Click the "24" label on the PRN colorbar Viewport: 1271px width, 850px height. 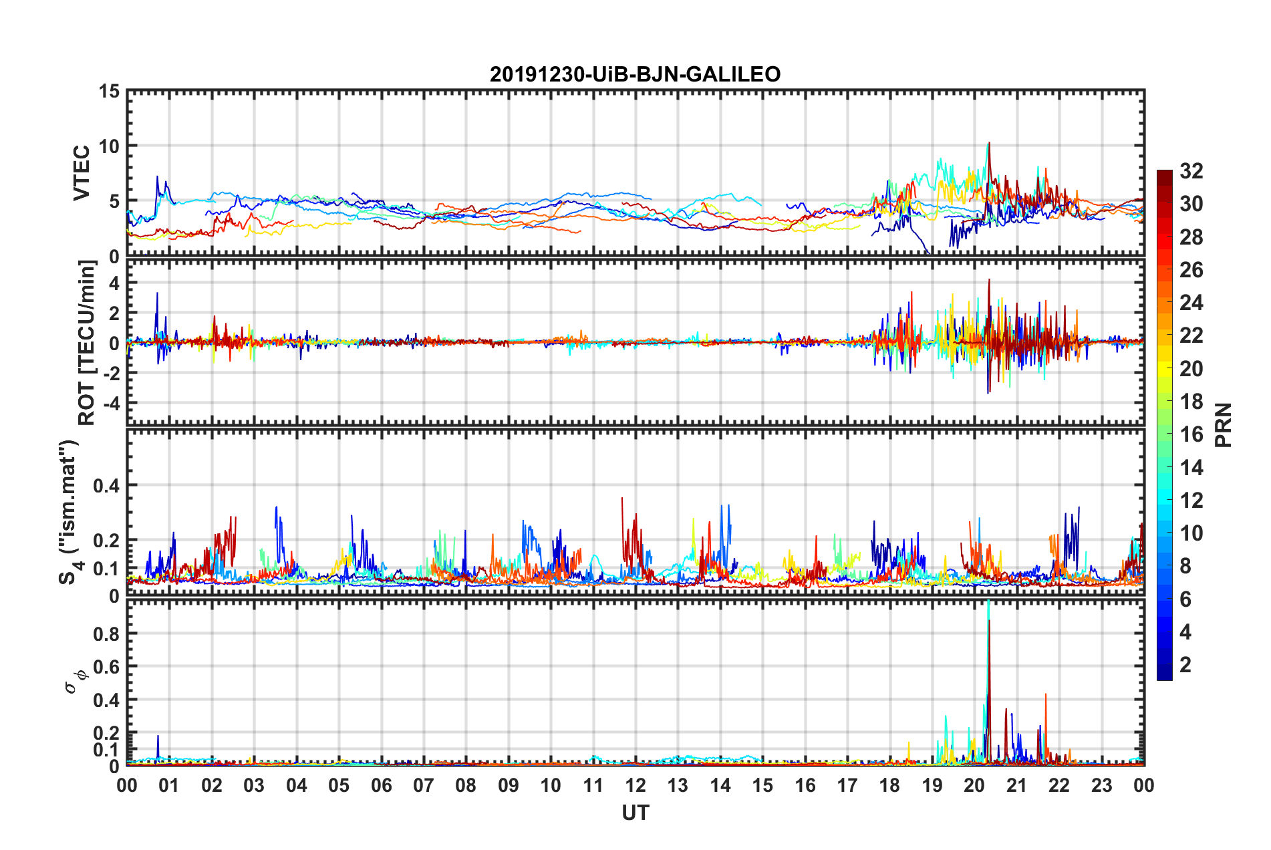(1191, 303)
